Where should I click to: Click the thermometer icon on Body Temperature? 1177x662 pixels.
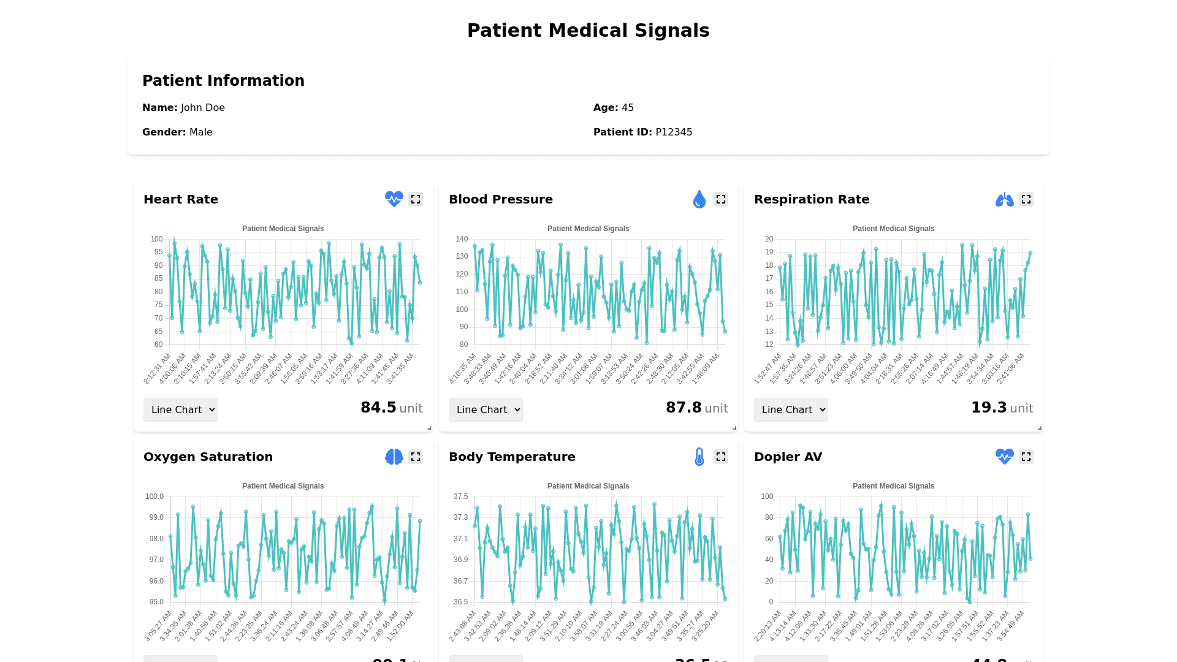699,457
